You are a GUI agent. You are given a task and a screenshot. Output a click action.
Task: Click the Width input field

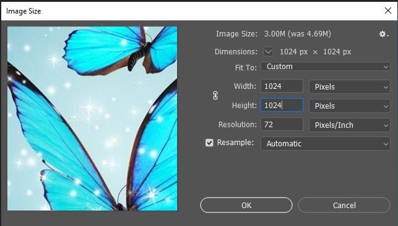click(282, 86)
